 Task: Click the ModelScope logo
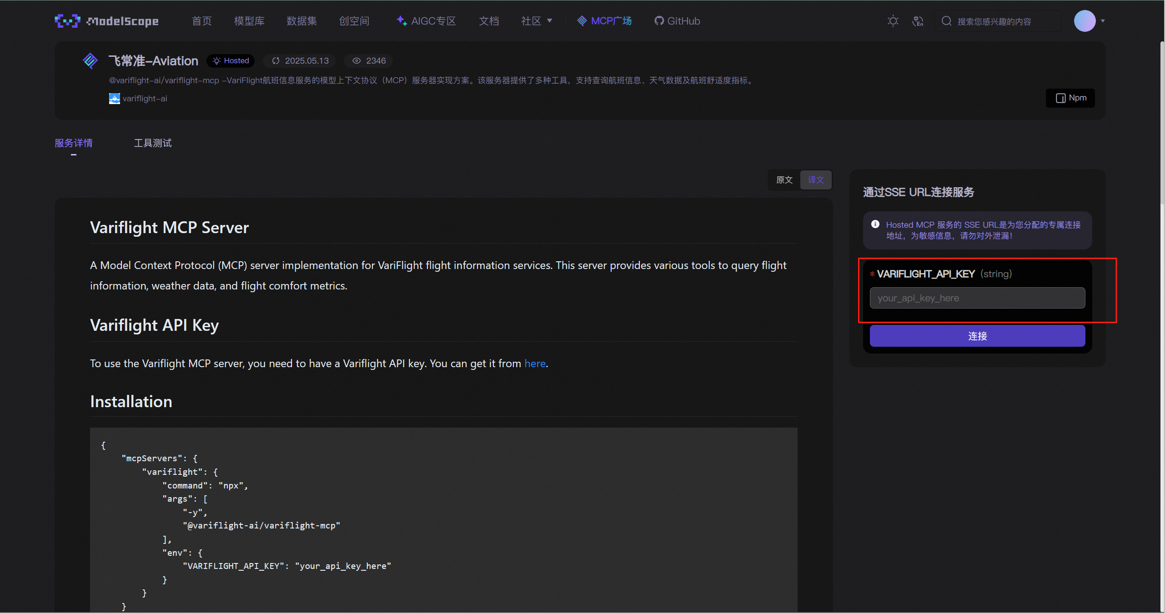tap(107, 21)
